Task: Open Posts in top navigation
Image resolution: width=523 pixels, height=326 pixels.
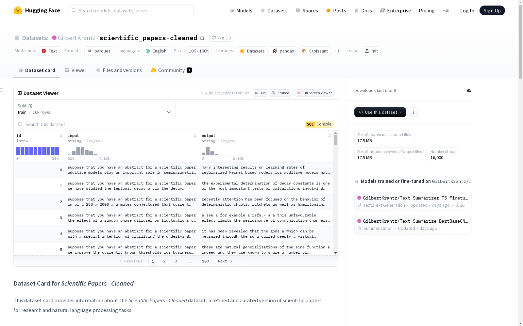Action: click(336, 11)
